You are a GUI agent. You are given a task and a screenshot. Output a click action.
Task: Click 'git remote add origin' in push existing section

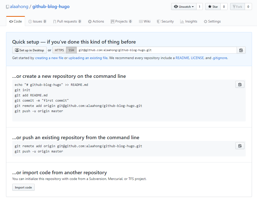click(x=78, y=146)
